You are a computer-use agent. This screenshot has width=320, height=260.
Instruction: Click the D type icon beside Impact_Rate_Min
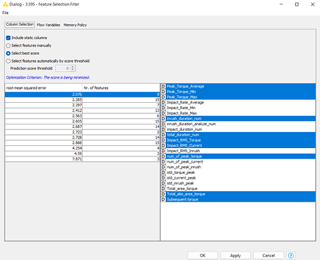click(163, 108)
